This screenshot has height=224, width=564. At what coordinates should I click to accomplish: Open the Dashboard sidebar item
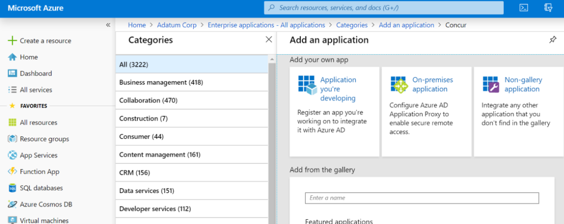tap(35, 73)
